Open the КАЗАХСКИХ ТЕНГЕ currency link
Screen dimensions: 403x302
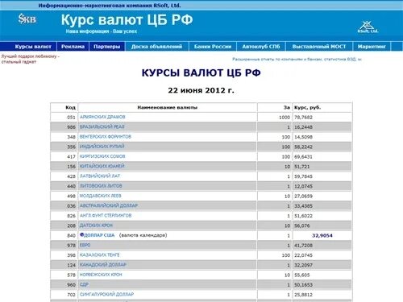[x=100, y=255]
